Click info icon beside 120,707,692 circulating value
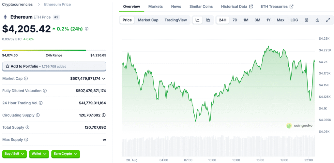The height and width of the screenshot is (163, 334). pyautogui.click(x=103, y=115)
